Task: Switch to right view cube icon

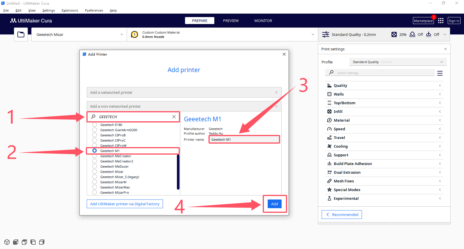Action: point(42,242)
